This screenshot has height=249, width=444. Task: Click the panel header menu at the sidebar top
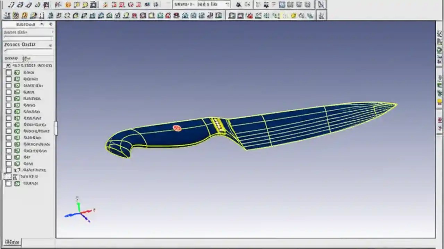(x=41, y=24)
